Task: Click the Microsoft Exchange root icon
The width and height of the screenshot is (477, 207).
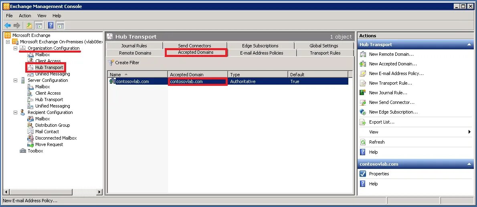Action: (x=8, y=35)
